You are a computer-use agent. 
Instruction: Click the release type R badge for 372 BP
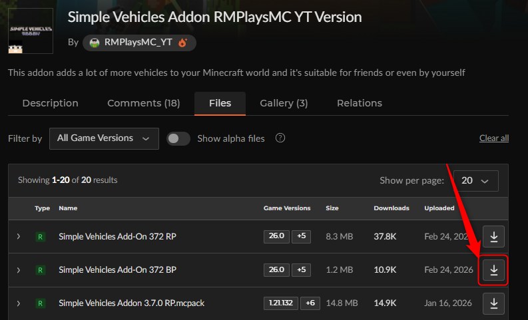(41, 270)
